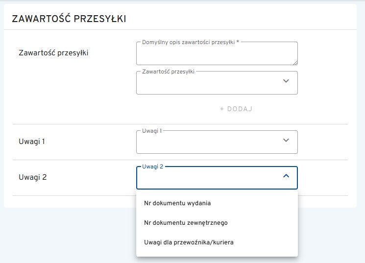365x263 pixels.
Task: Select Nr dokumentu wydania option
Action: (177, 203)
